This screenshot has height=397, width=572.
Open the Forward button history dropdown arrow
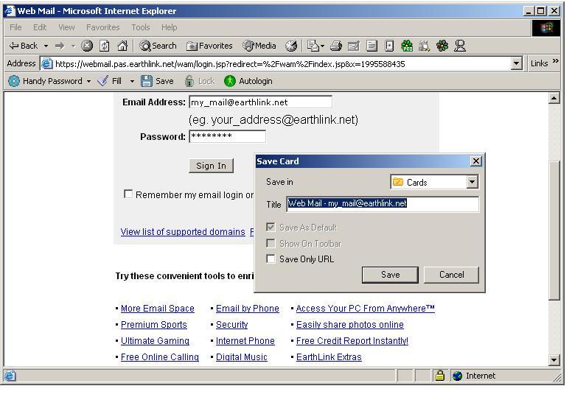(73, 46)
